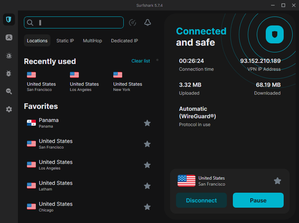Screen dimensions: 299x223
Task: Click the Panama flag in Favorites
Action: coord(31,123)
